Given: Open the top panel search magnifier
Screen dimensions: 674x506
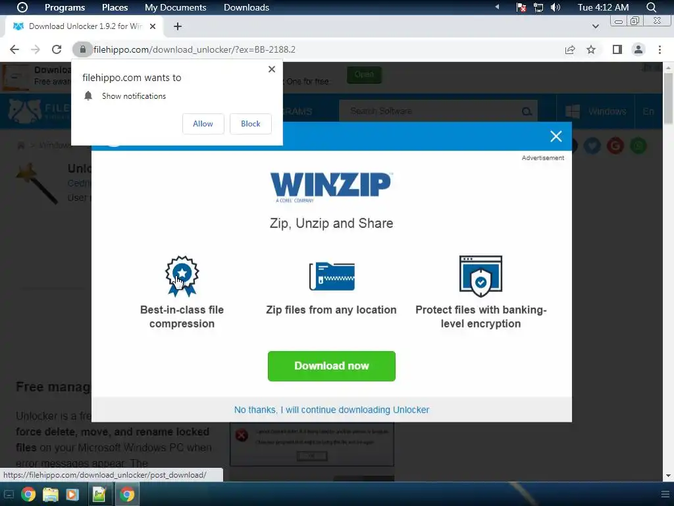Looking at the screenshot, I should (651, 7).
